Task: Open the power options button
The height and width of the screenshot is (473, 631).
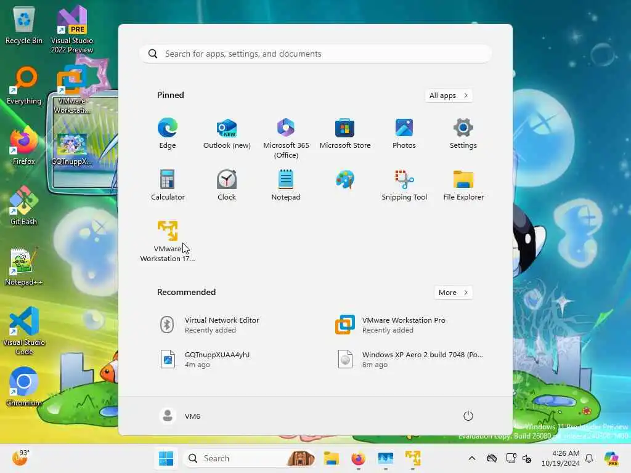Action: tap(468, 416)
